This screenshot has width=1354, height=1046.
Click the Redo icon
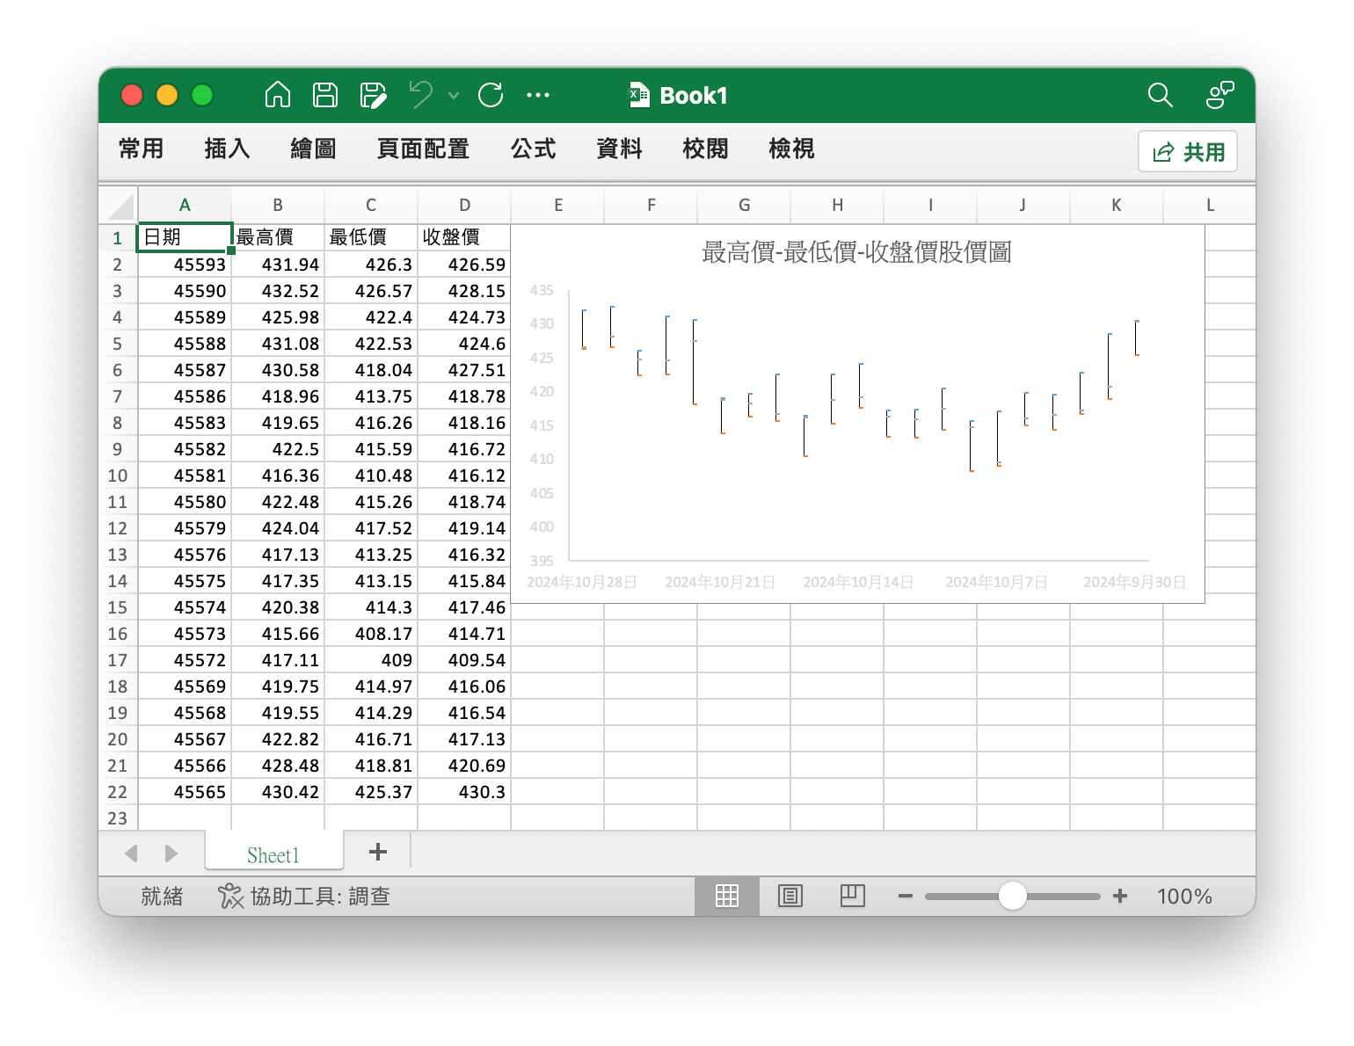coord(491,95)
